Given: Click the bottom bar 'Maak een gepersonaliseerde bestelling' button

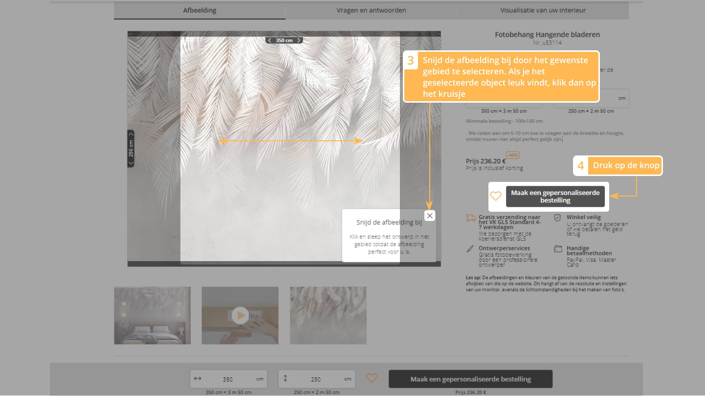Looking at the screenshot, I should pyautogui.click(x=470, y=379).
